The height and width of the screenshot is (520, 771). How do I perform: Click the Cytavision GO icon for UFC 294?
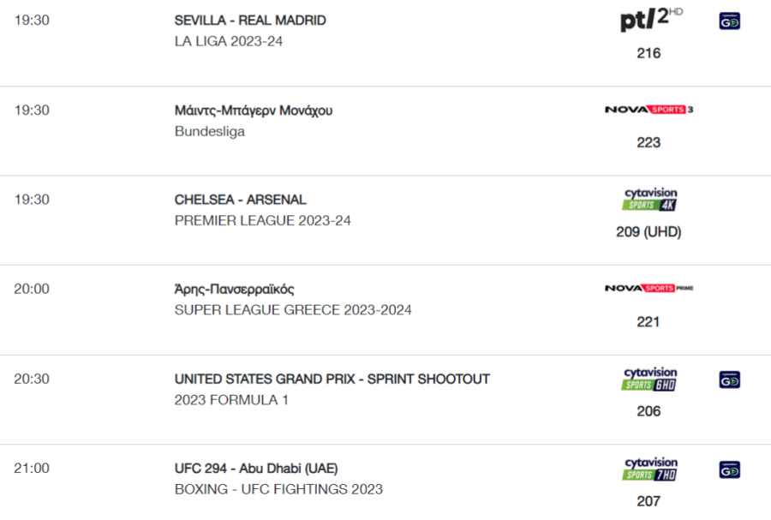pos(729,469)
